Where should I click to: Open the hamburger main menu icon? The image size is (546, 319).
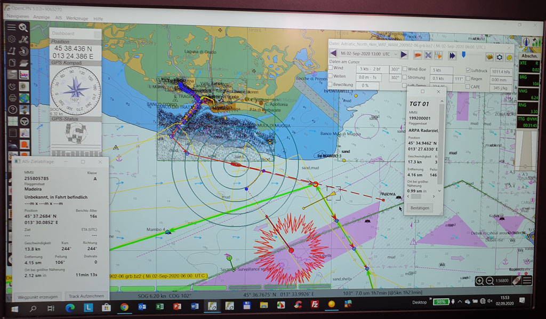click(x=12, y=27)
